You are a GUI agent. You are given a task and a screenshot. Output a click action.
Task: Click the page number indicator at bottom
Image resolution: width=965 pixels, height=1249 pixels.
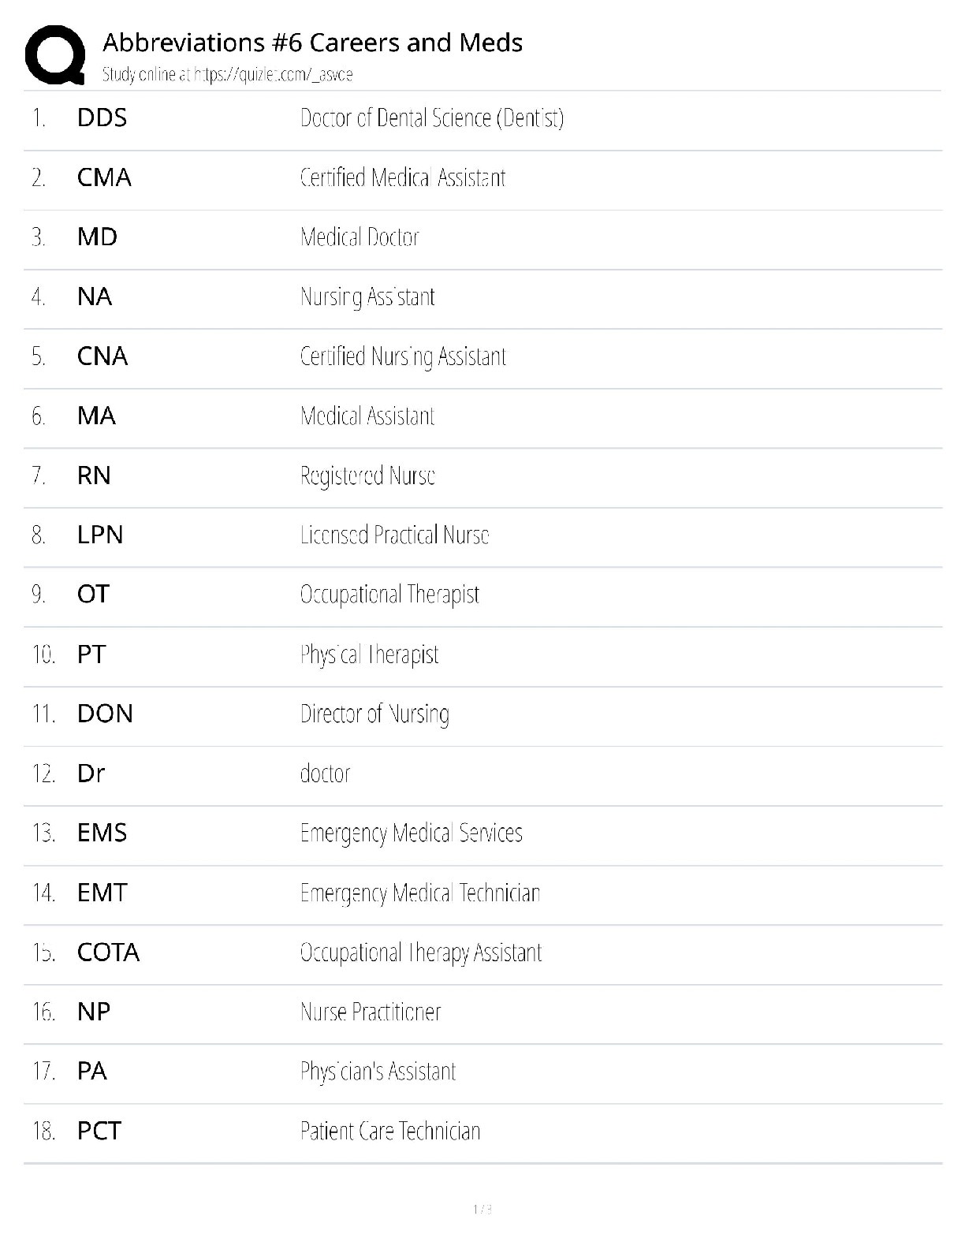pyautogui.click(x=482, y=1209)
